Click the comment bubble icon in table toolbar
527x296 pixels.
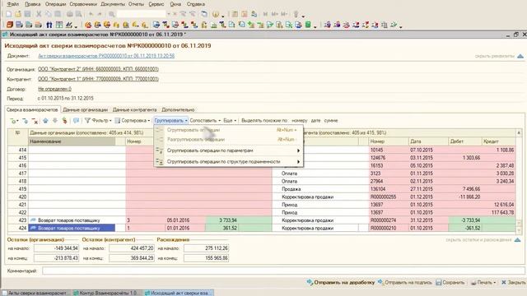coord(77,121)
